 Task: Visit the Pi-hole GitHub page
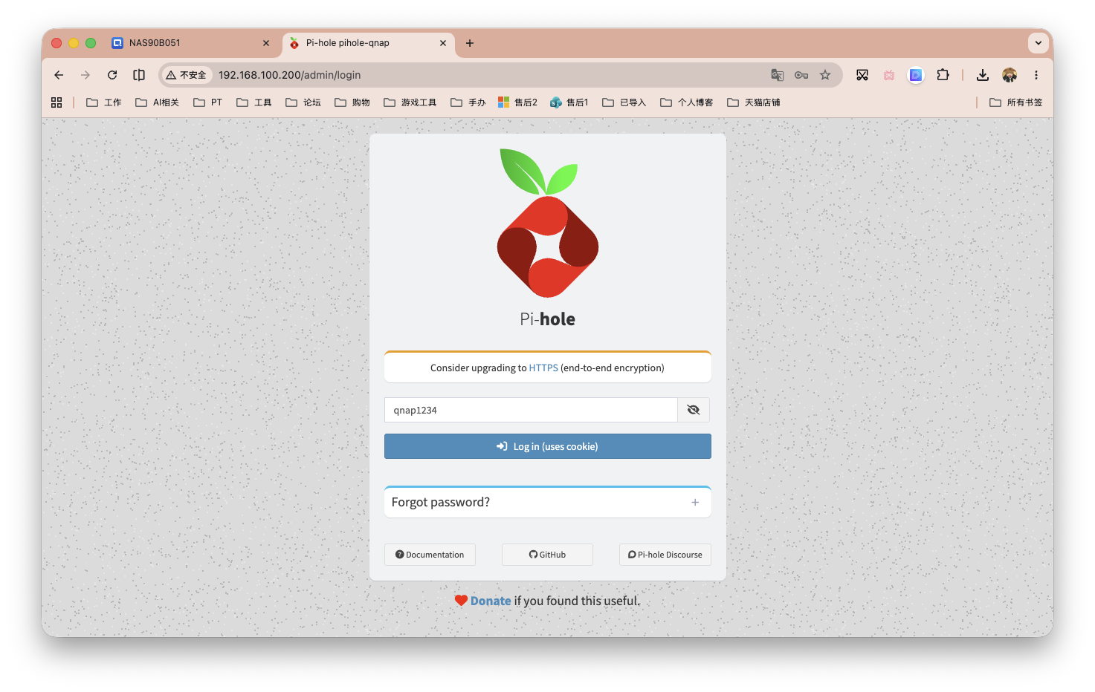[547, 555]
